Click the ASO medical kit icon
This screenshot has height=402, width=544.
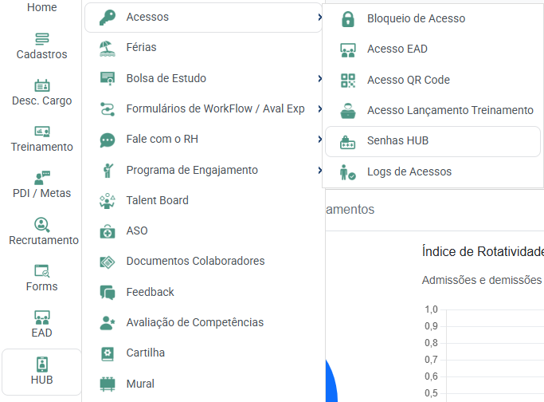click(x=108, y=231)
